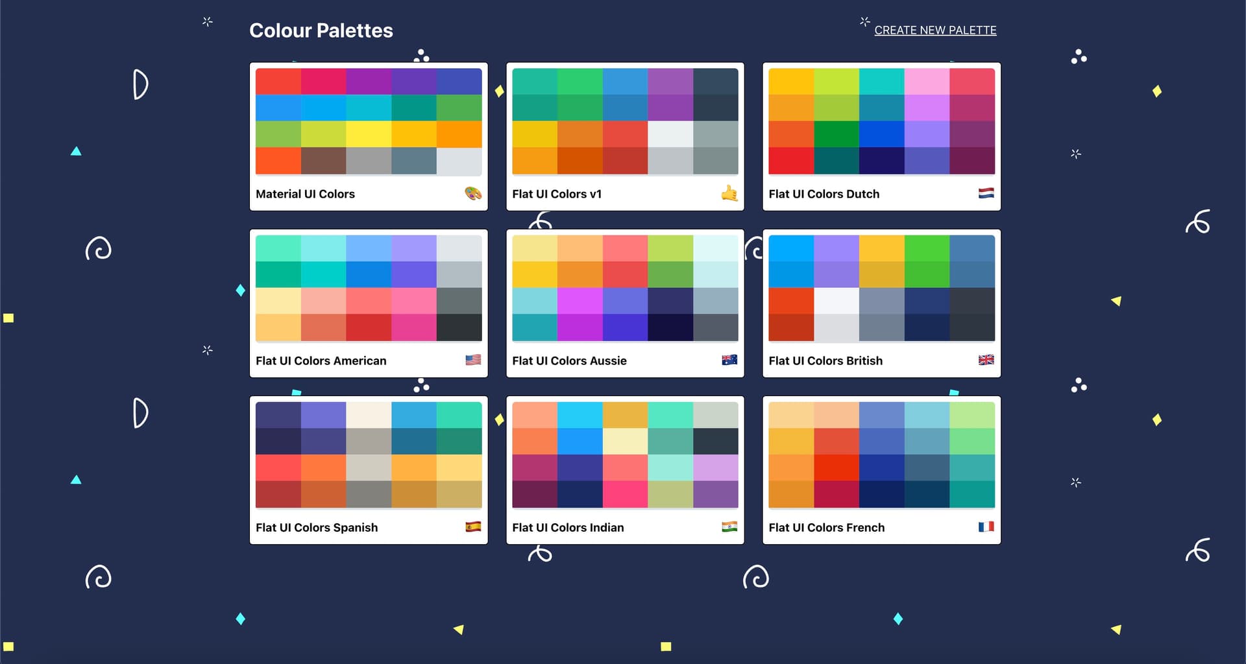Click the artist palette emoji on Material UI Colors

coord(473,193)
